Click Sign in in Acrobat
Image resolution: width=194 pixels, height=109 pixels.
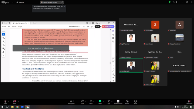point(98,23)
